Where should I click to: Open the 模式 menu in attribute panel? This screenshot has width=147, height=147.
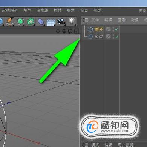pos(95,145)
